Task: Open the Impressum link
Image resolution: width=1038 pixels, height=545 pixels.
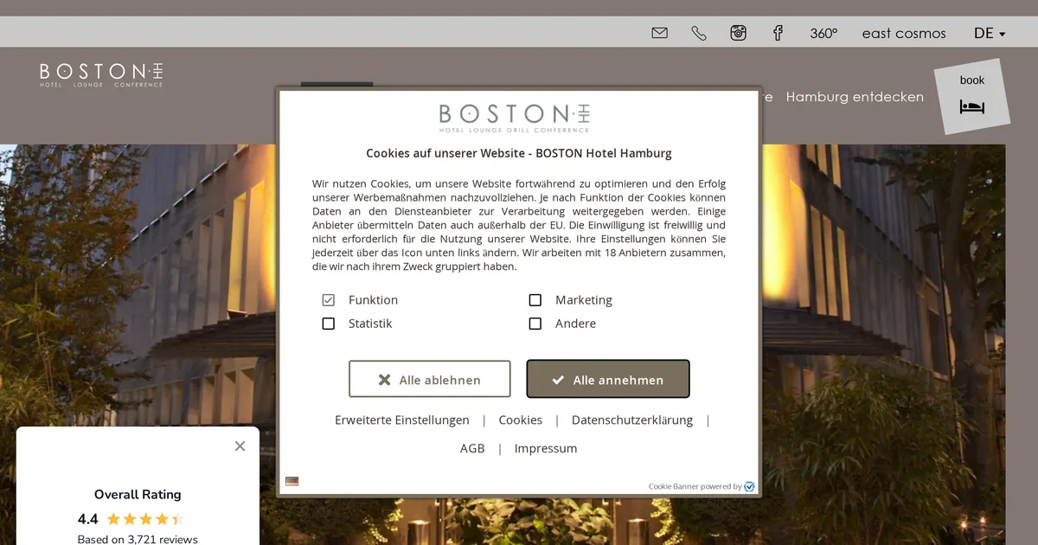Action: coord(546,448)
